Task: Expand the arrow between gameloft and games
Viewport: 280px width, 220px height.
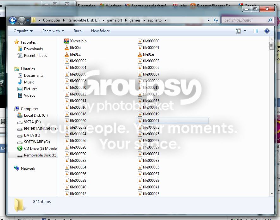Action: 126,20
